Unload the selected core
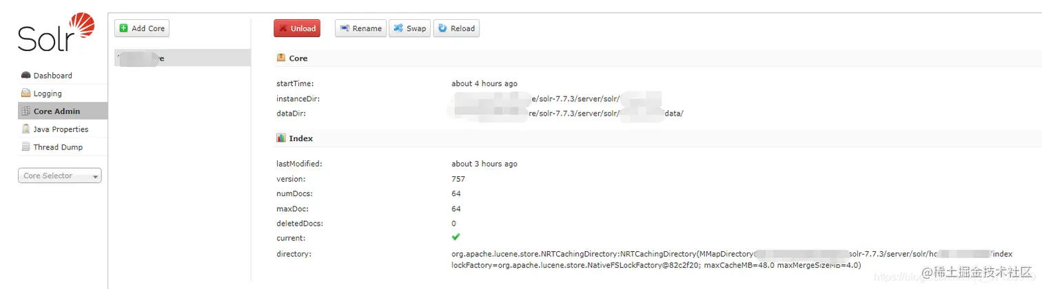The image size is (1042, 289). [297, 28]
